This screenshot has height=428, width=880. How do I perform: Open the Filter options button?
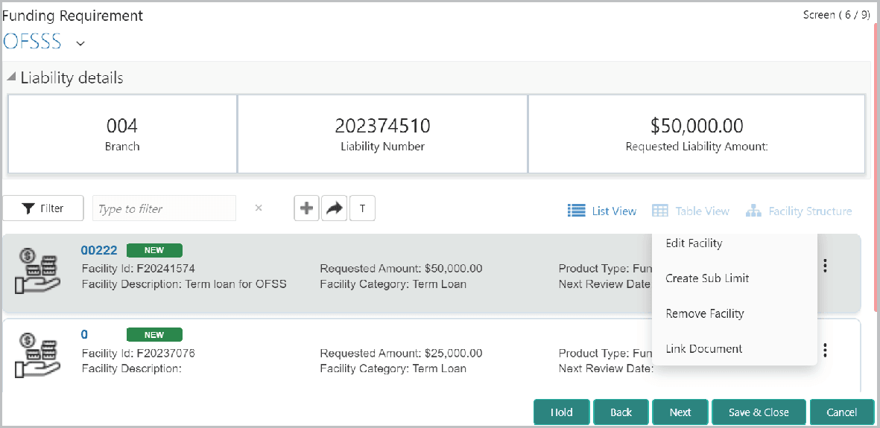(x=42, y=208)
